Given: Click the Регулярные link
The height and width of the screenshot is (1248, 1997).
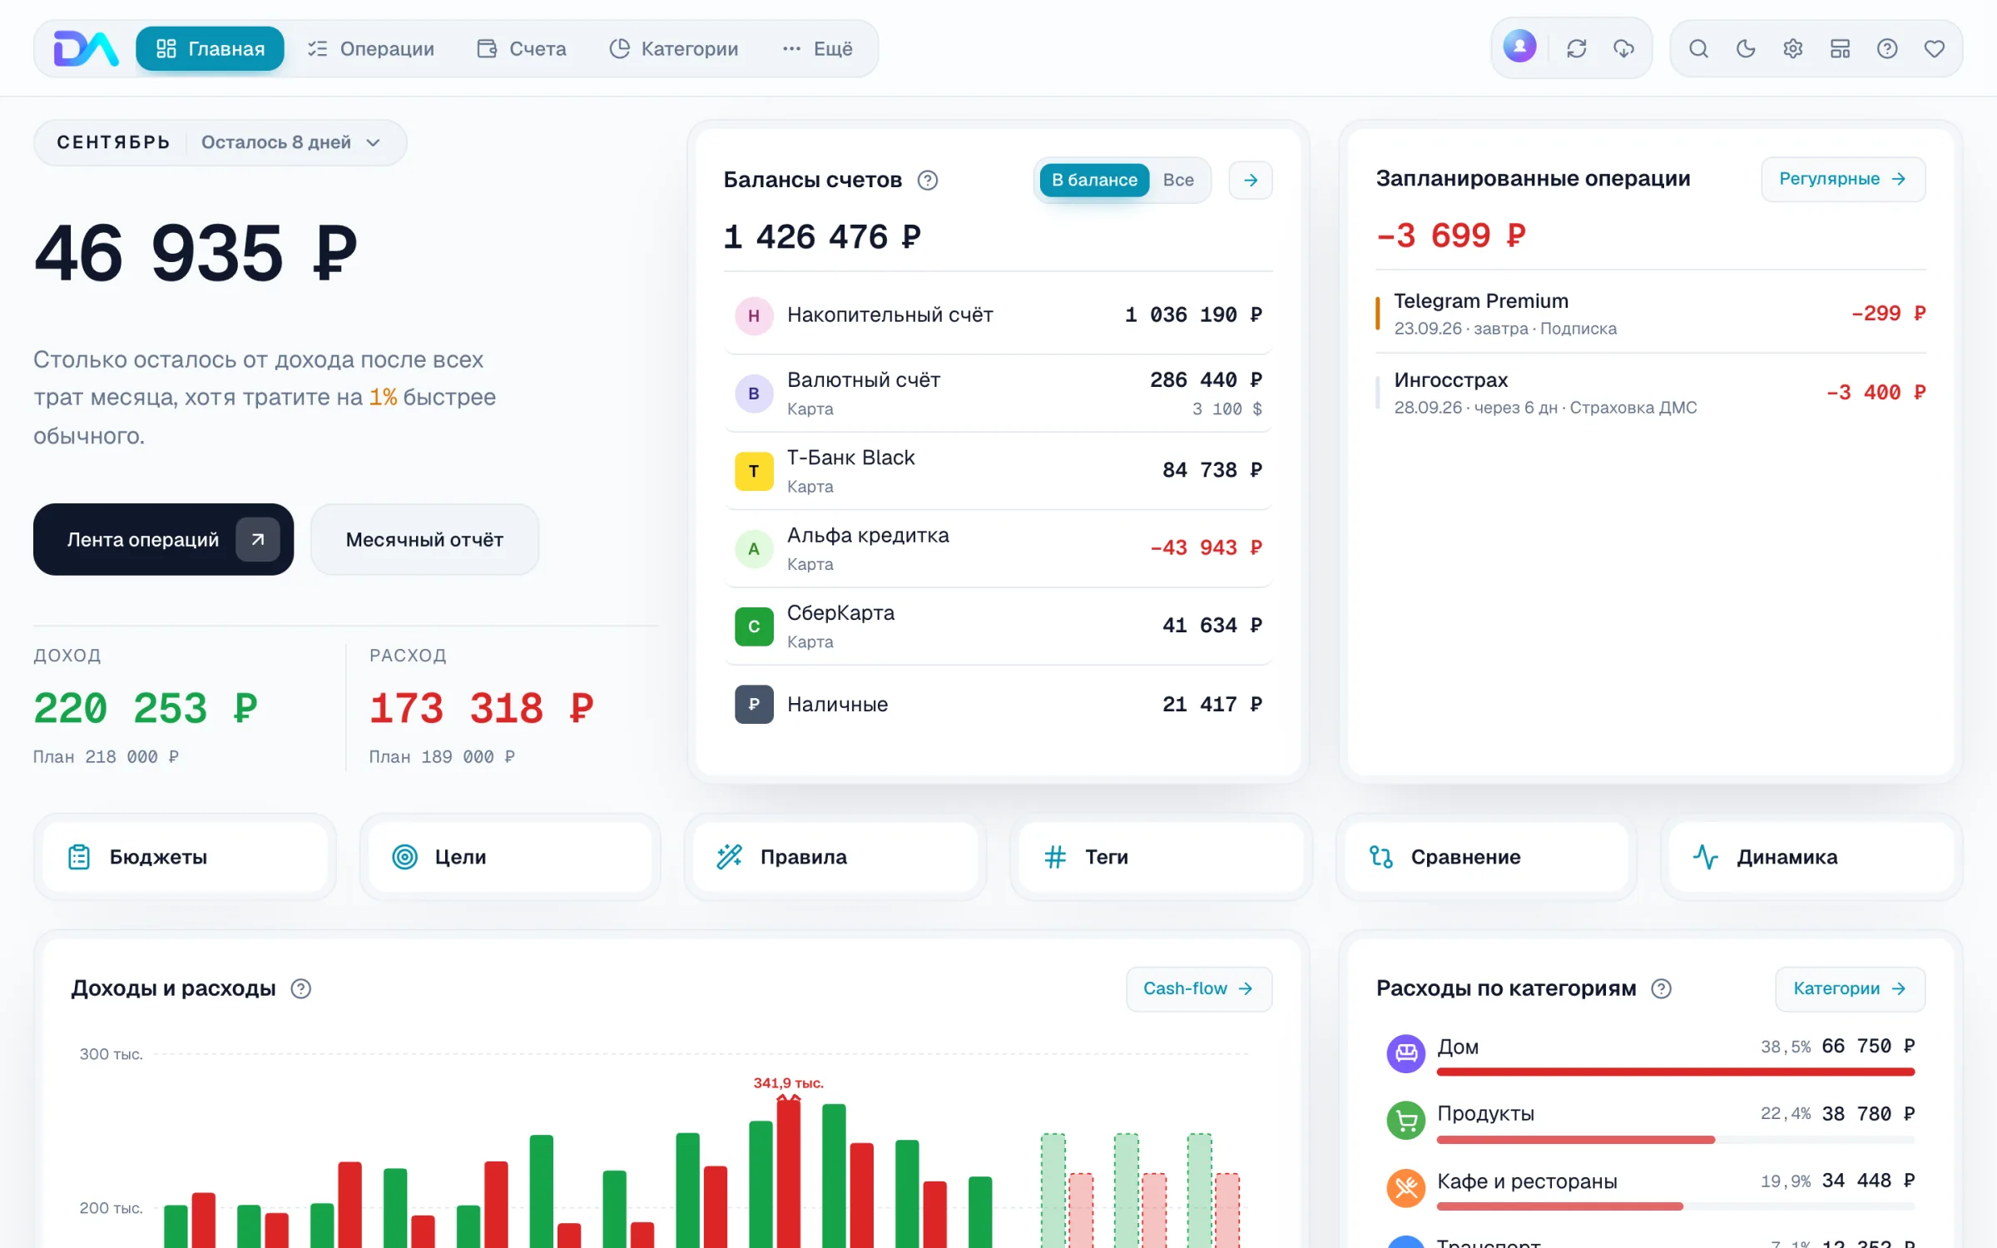Looking at the screenshot, I should click(1843, 179).
